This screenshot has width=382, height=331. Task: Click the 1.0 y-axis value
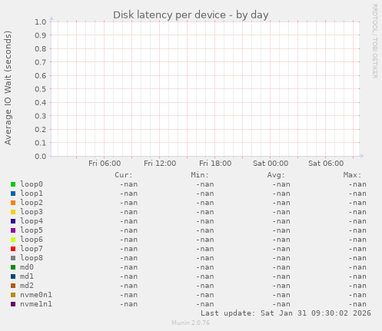point(41,22)
